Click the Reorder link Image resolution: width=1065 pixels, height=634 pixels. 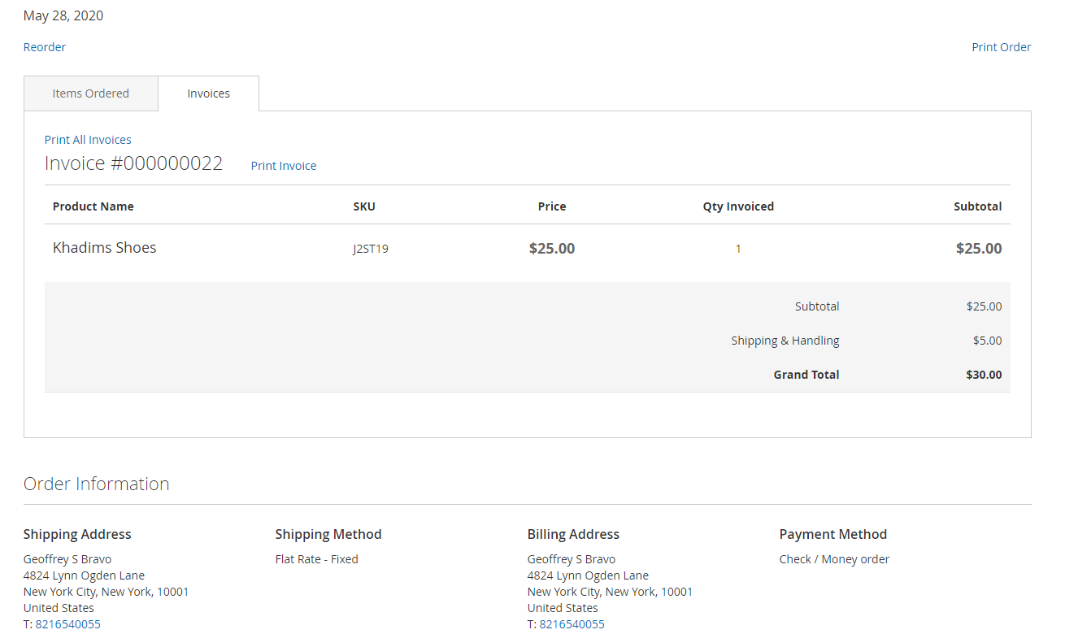[x=45, y=47]
